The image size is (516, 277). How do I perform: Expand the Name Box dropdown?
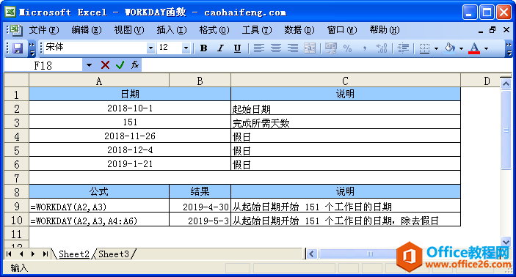(x=89, y=65)
